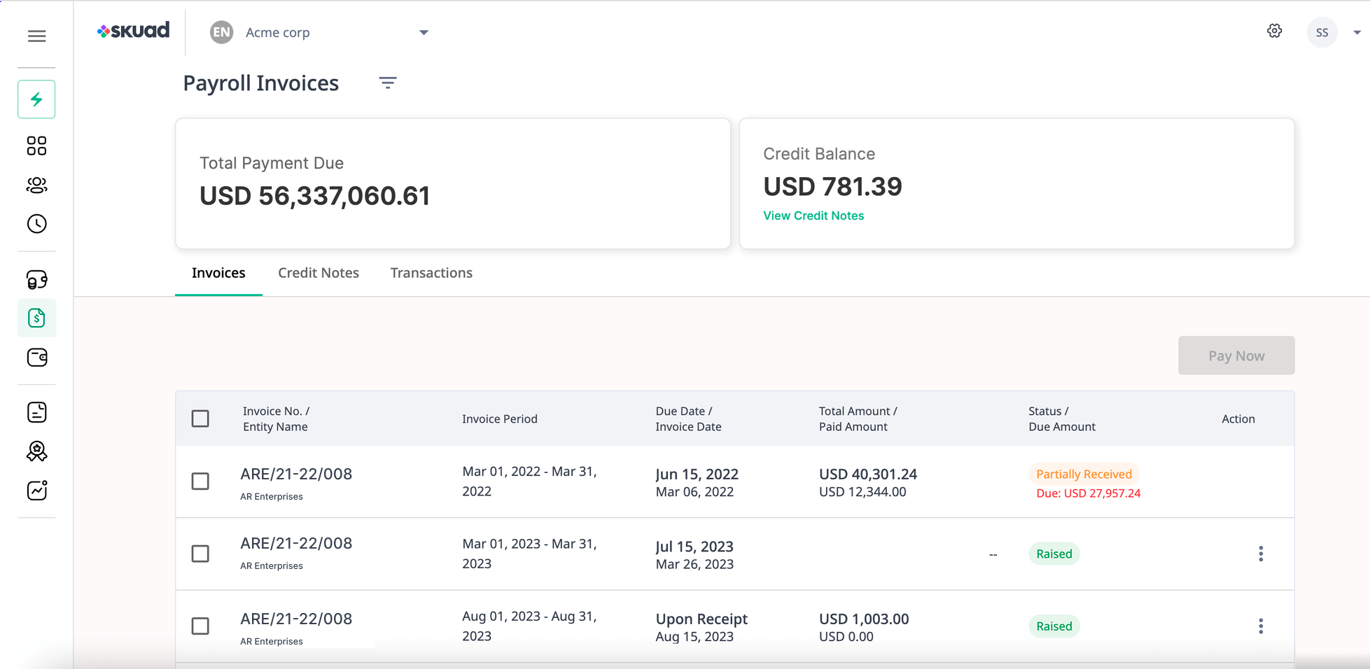This screenshot has width=1370, height=669.
Task: Click the lightning bolt quick actions icon
Action: pyautogui.click(x=36, y=99)
